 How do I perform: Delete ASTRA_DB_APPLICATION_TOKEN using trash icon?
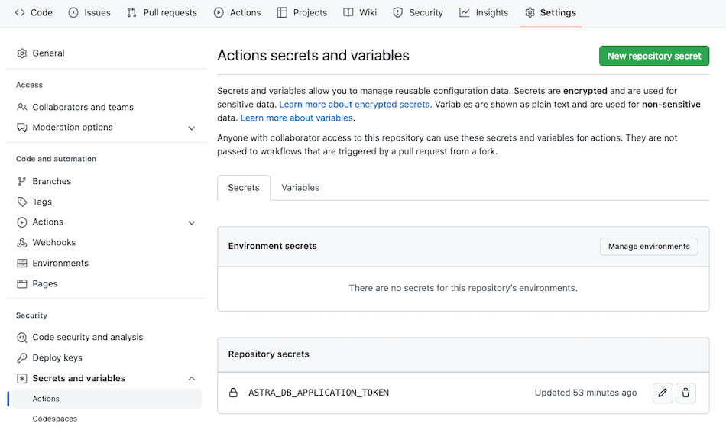click(x=685, y=393)
